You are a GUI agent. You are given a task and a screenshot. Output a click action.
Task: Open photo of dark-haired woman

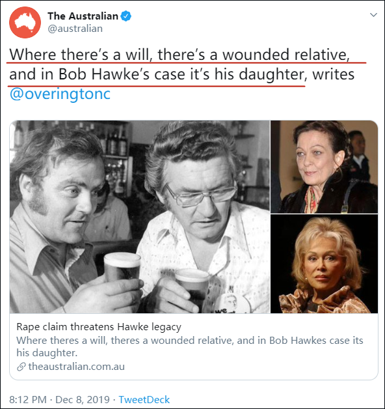tap(324, 167)
